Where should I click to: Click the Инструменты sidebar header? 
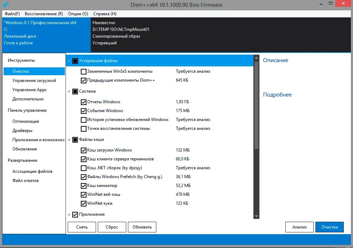(x=21, y=60)
